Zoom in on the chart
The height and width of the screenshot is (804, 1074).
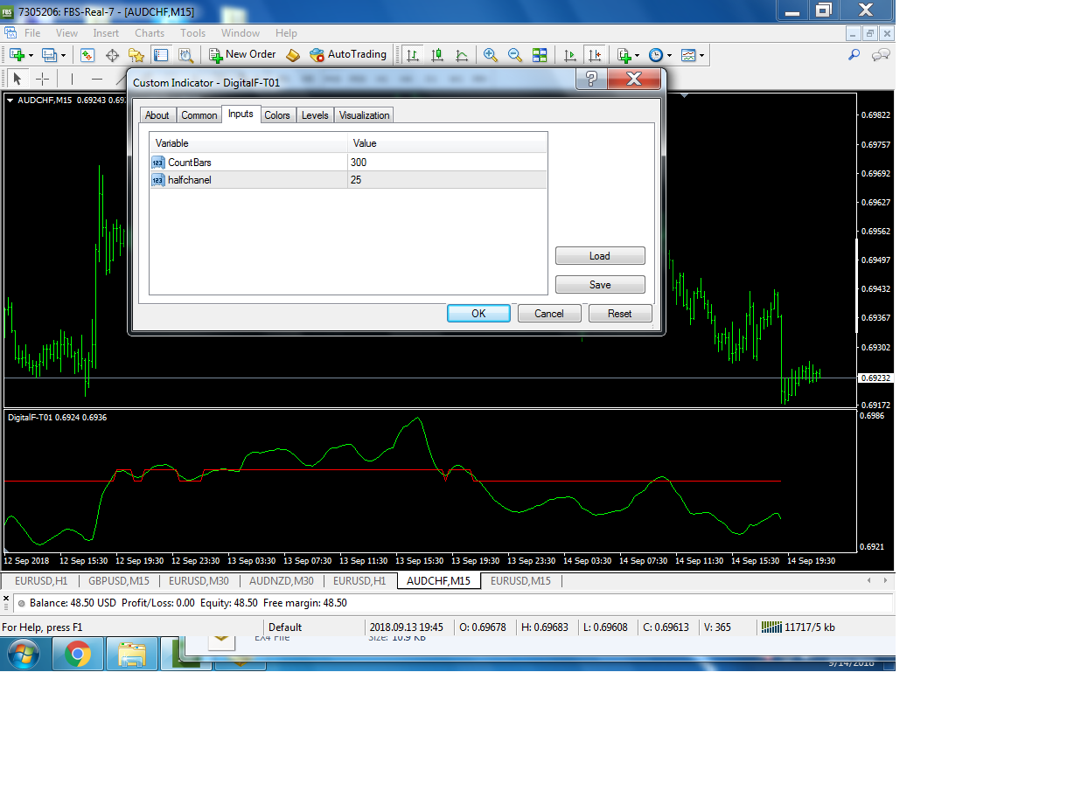(x=491, y=54)
